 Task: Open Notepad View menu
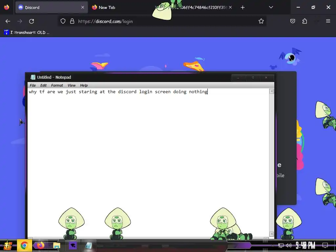point(72,85)
